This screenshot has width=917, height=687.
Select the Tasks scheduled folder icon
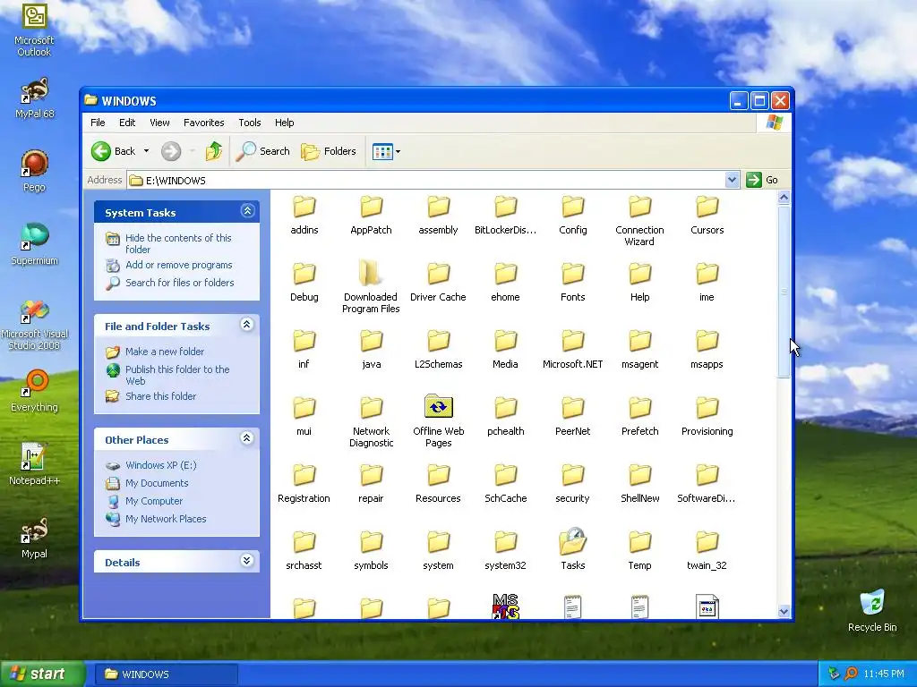pos(572,549)
